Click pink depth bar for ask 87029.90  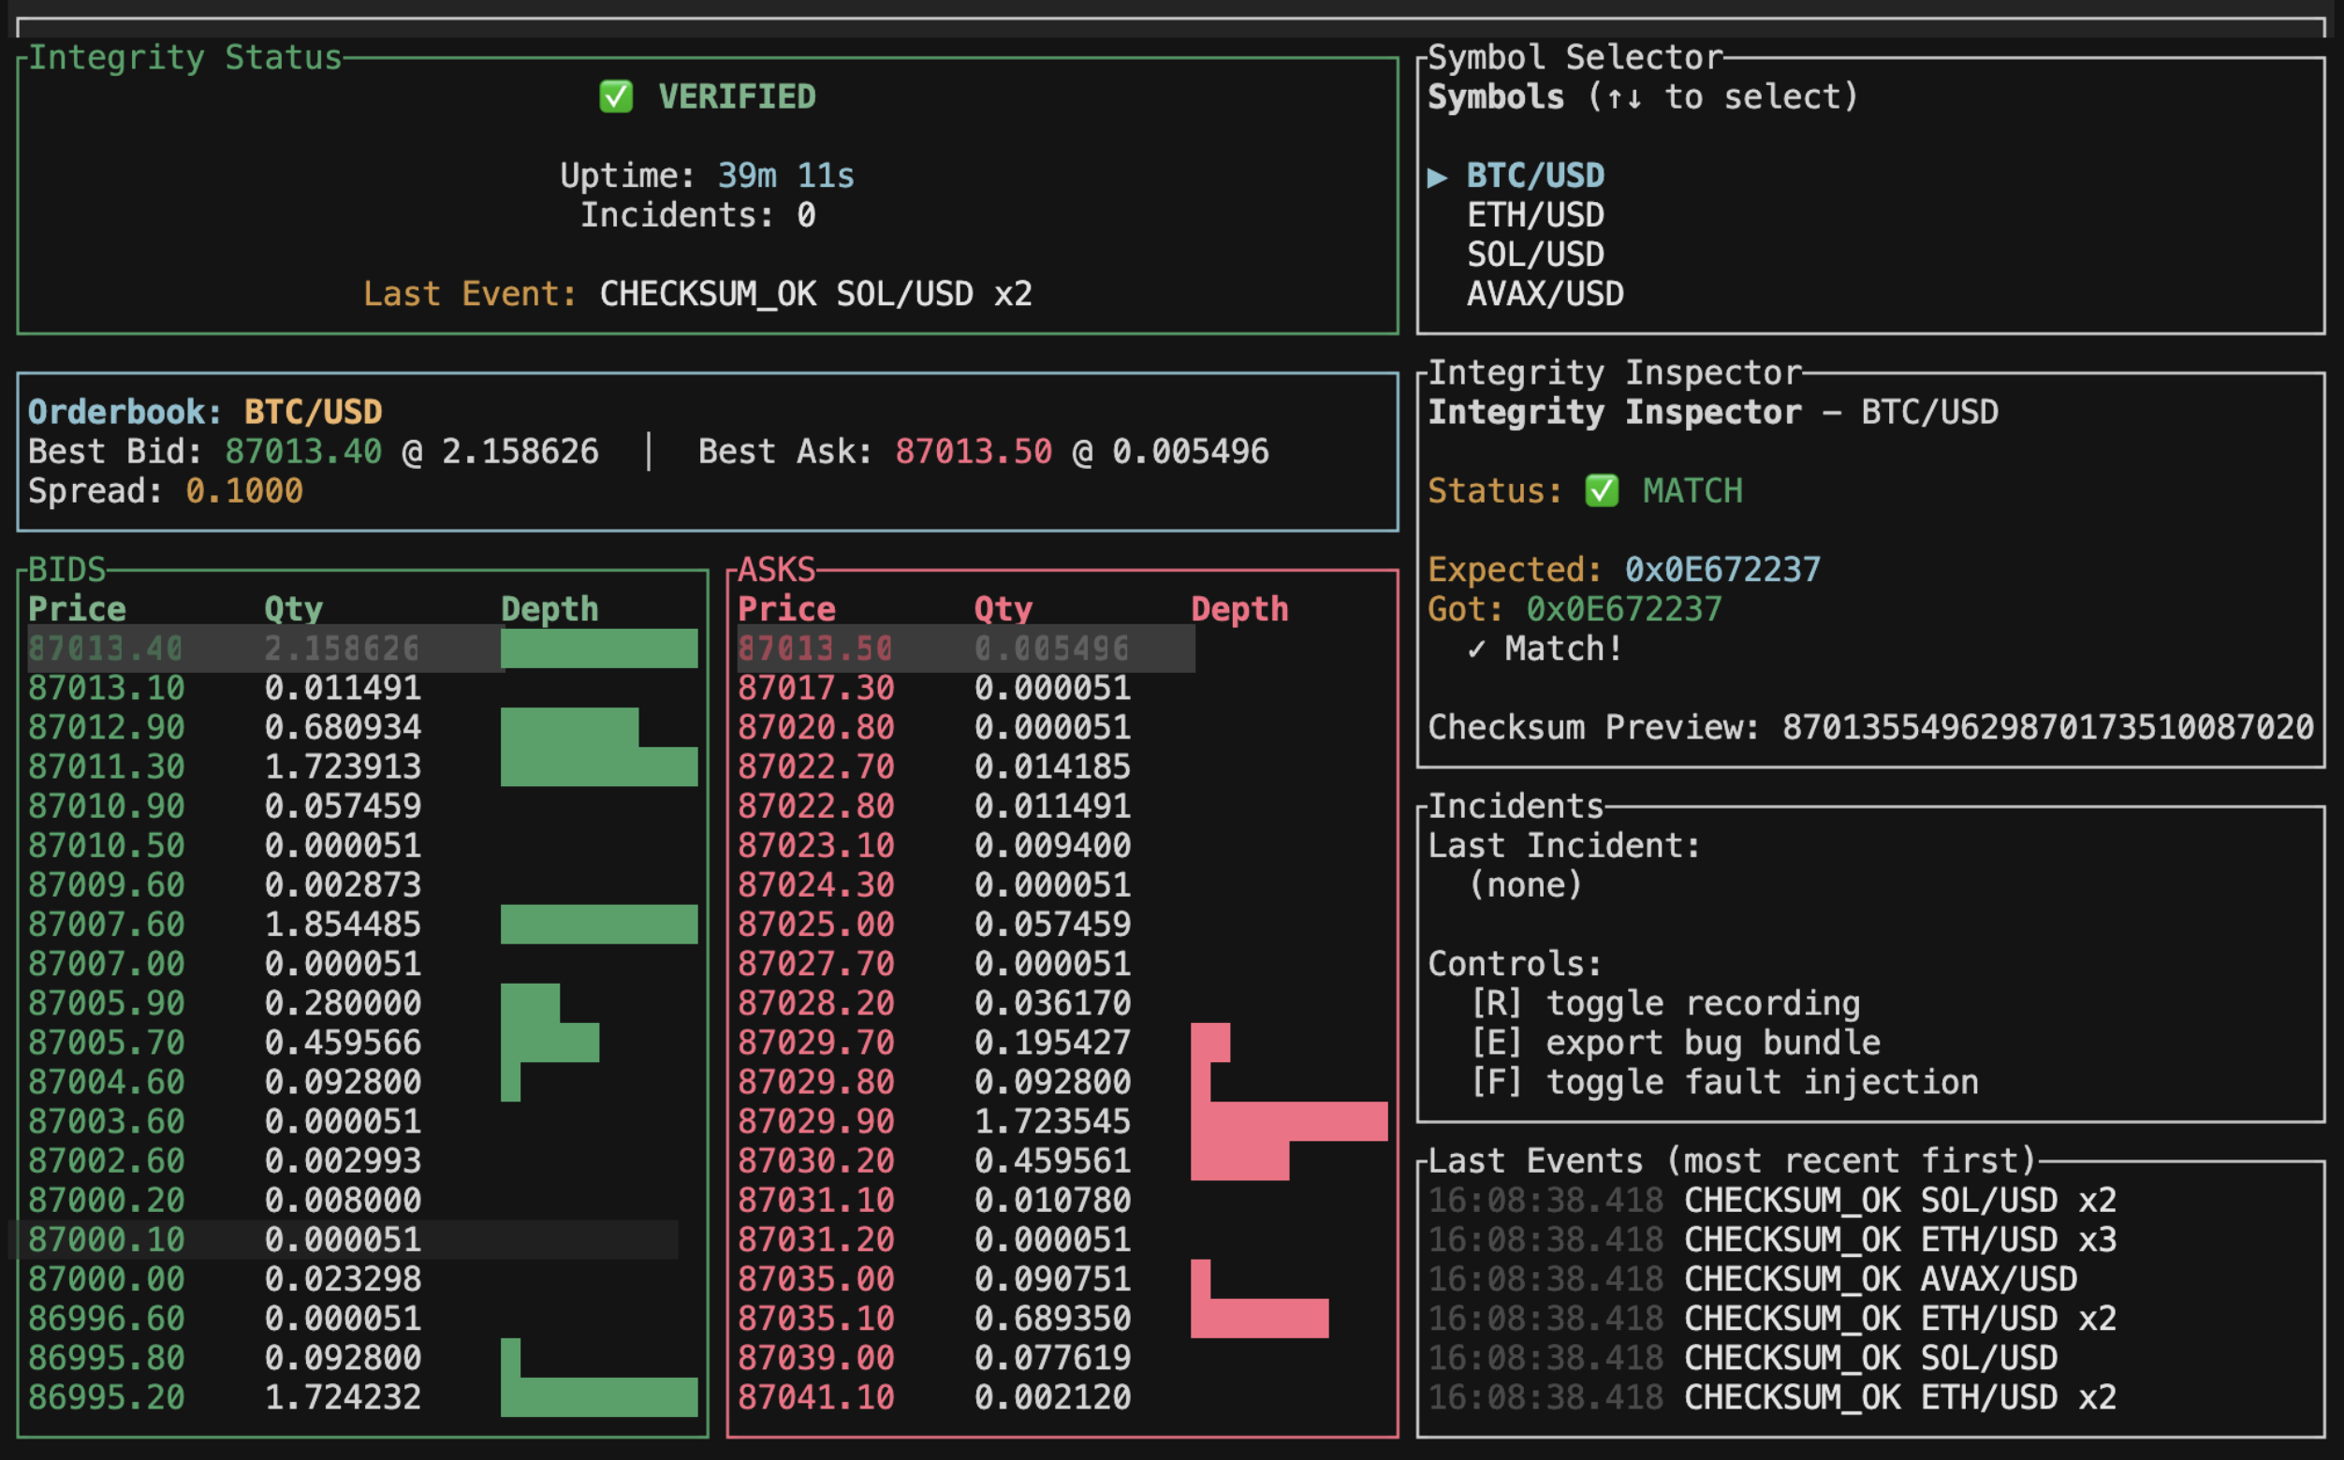coord(1289,1121)
